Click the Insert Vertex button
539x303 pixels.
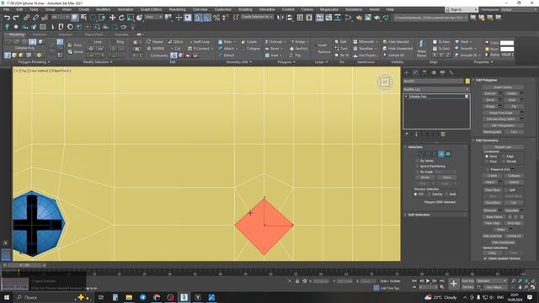click(x=503, y=88)
